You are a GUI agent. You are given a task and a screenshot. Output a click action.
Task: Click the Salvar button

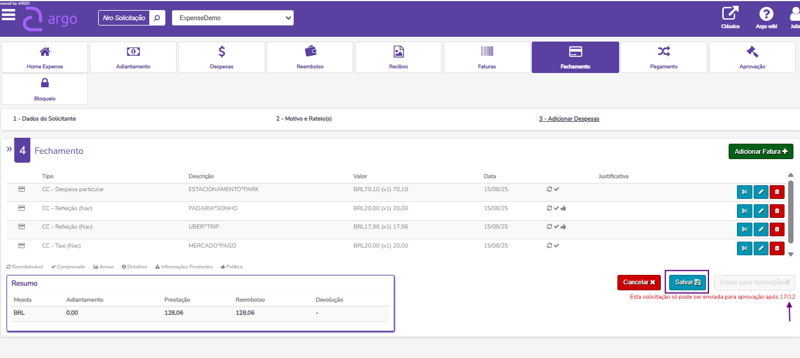pyautogui.click(x=687, y=283)
